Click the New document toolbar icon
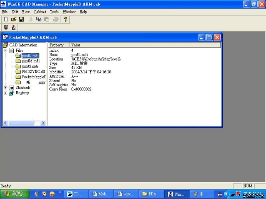The image size is (266, 199). coord(6,19)
